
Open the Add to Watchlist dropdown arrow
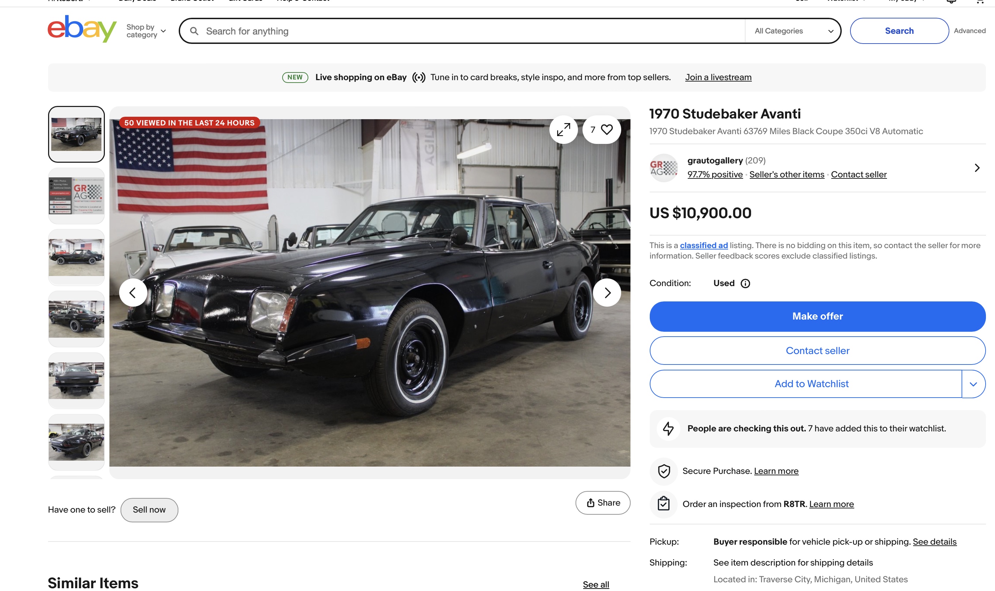pos(973,384)
